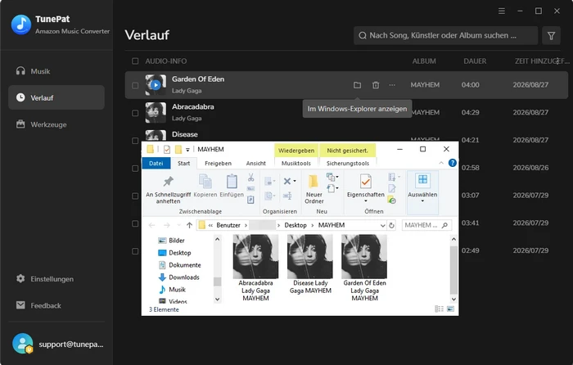Image resolution: width=573 pixels, height=365 pixels.
Task: Click the Explorer help question mark
Action: tap(453, 163)
